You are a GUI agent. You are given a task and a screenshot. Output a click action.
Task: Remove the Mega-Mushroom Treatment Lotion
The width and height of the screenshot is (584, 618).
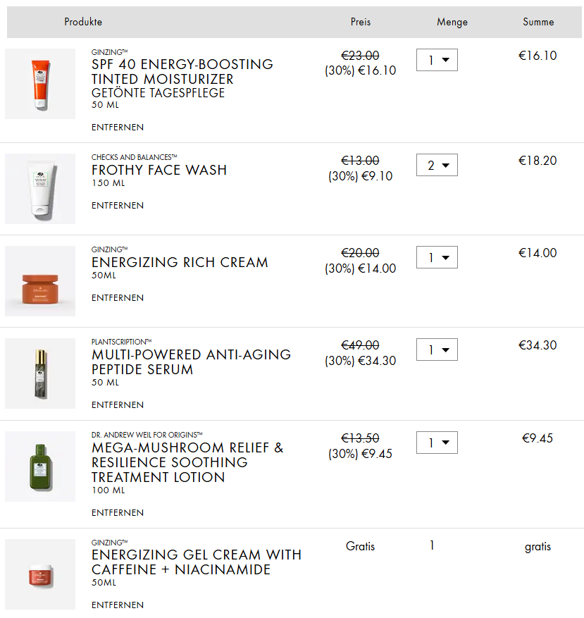[118, 513]
